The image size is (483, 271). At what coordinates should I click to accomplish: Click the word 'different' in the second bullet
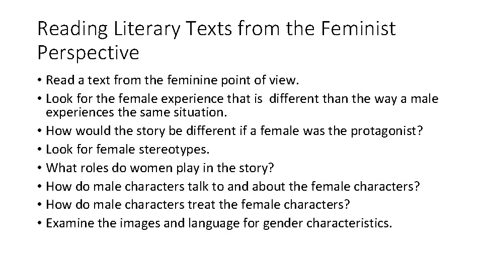(294, 99)
